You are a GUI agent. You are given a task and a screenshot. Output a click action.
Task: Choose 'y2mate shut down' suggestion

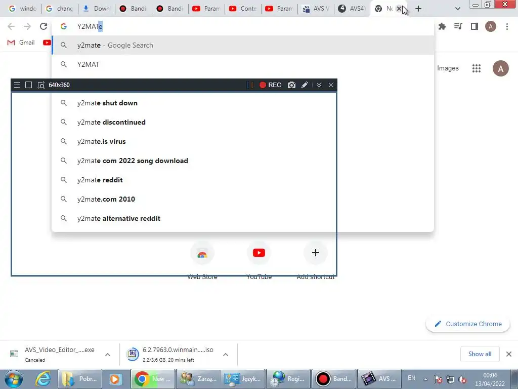coord(243,103)
